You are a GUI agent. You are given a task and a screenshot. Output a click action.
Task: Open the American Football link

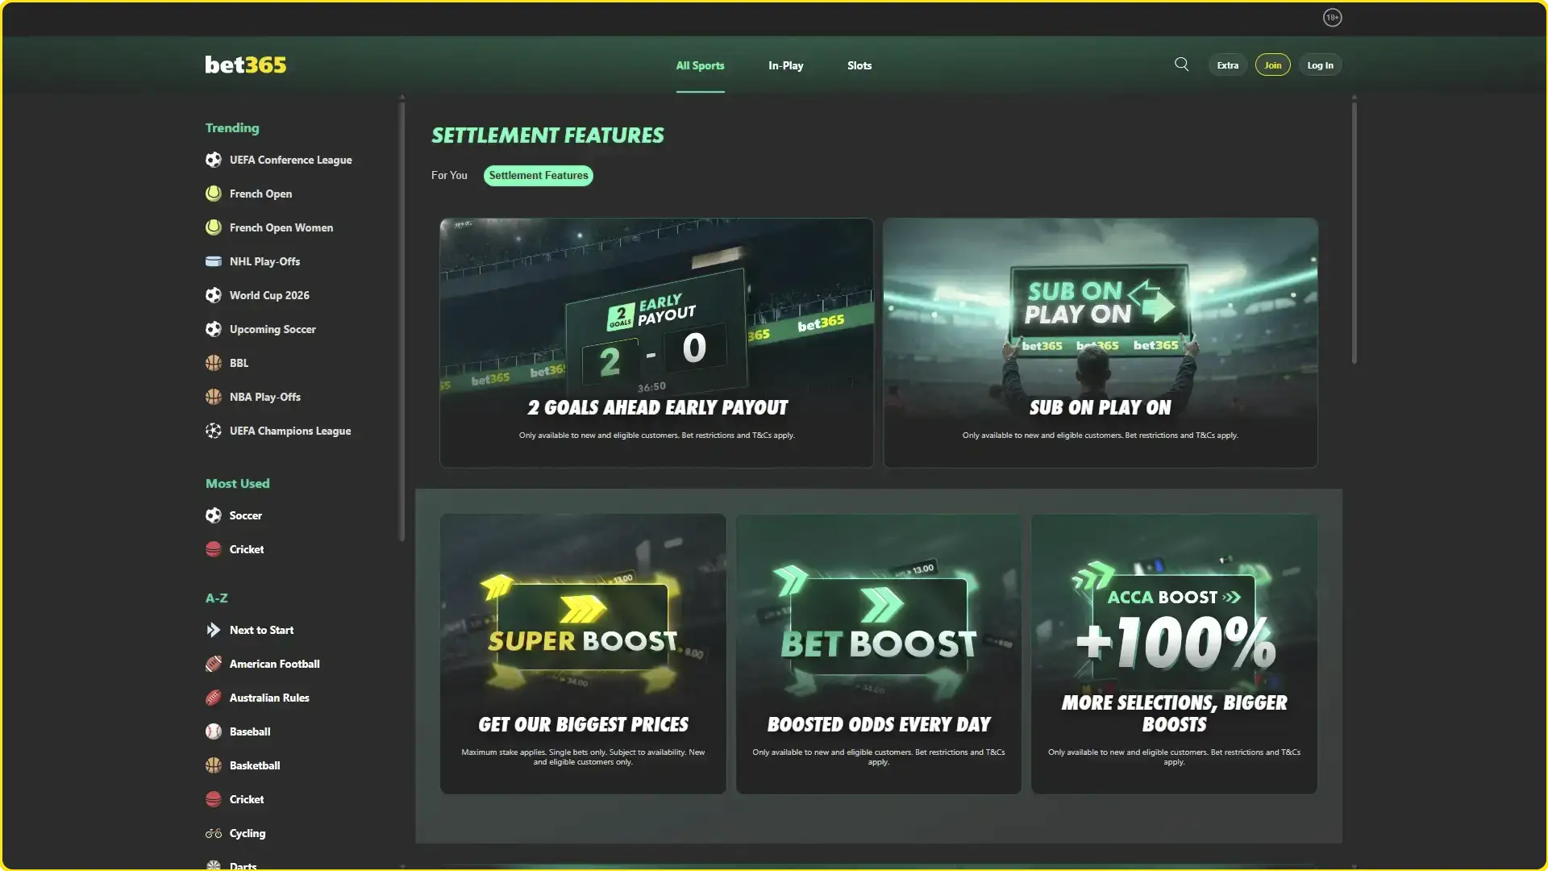point(274,664)
